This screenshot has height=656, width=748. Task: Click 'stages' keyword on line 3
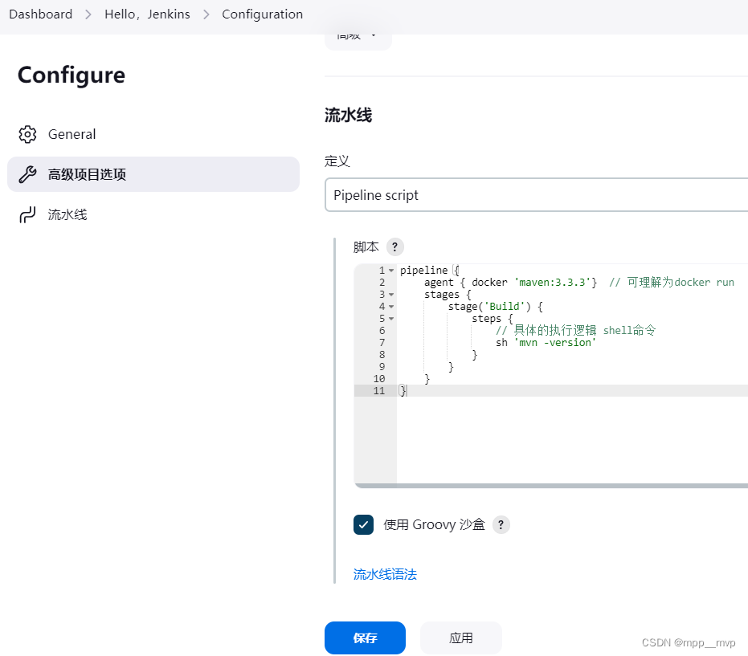click(442, 295)
